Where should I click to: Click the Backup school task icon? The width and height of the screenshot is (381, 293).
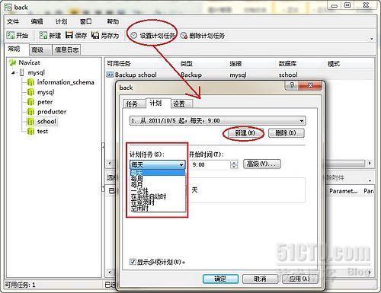[x=110, y=75]
